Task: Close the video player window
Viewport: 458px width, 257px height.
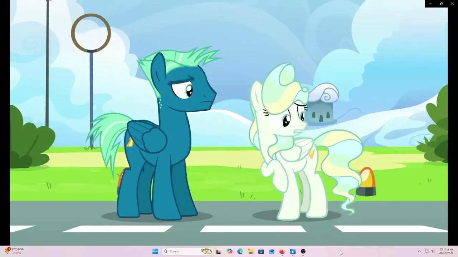Action: click(452, 4)
